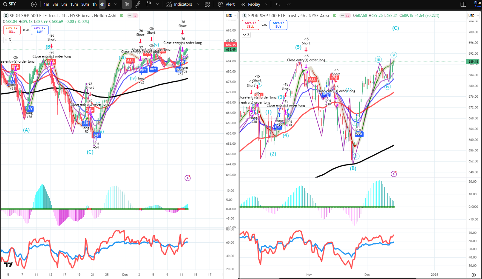Click the TradingView logo at bottom left

coord(8,264)
